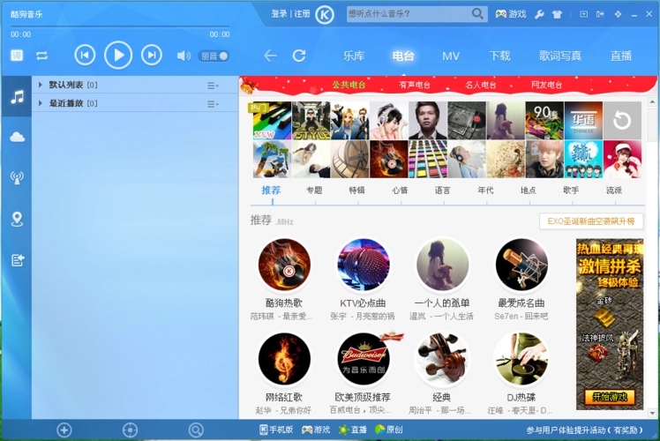Image resolution: width=660 pixels, height=441 pixels.
Task: Open the local music note sidebar icon
Action: 17,97
